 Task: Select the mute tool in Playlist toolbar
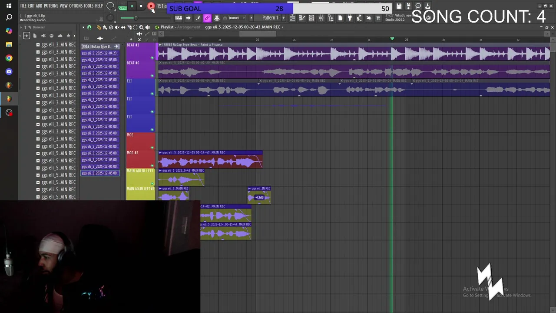point(117,27)
